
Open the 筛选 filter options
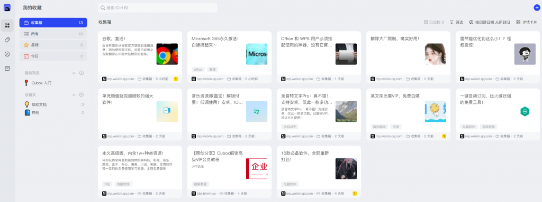tap(456, 22)
